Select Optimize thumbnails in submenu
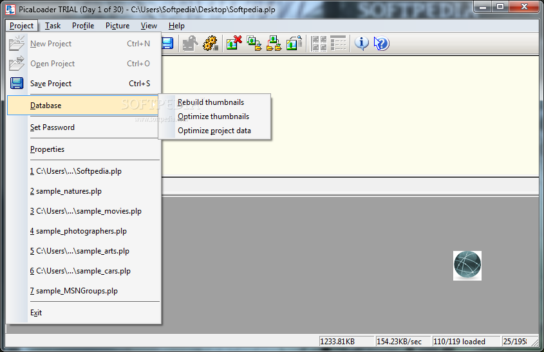 point(213,116)
